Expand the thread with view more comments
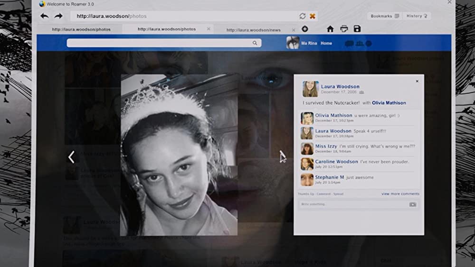 click(x=400, y=194)
